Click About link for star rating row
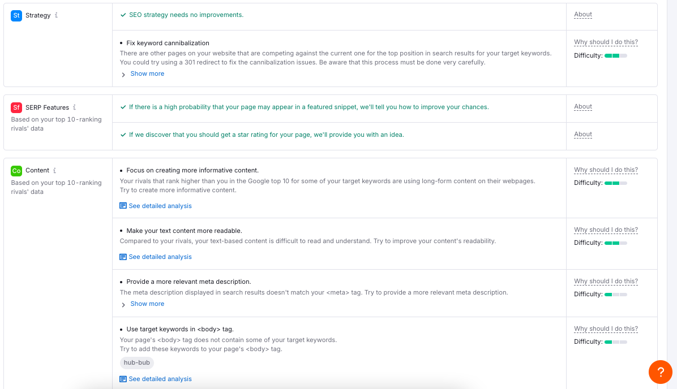677x389 pixels. [582, 135]
